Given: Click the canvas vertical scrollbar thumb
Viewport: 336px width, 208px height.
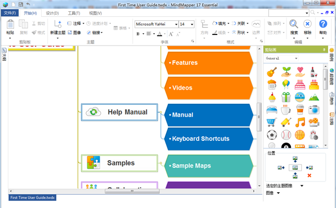Looking at the screenshot, I should pyautogui.click(x=259, y=117).
